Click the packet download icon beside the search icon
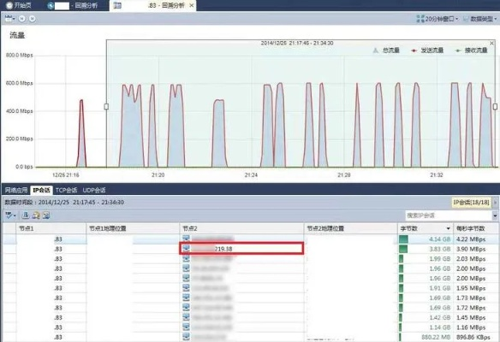 [46, 215]
